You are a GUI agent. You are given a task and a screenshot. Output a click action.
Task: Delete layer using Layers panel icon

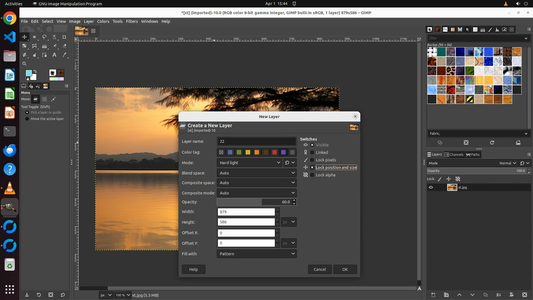pos(524,295)
